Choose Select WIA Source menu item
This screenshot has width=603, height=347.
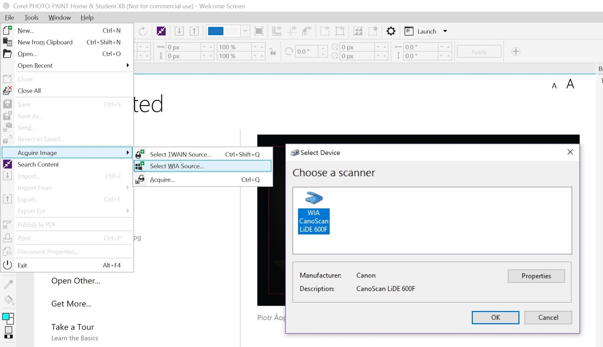click(202, 166)
